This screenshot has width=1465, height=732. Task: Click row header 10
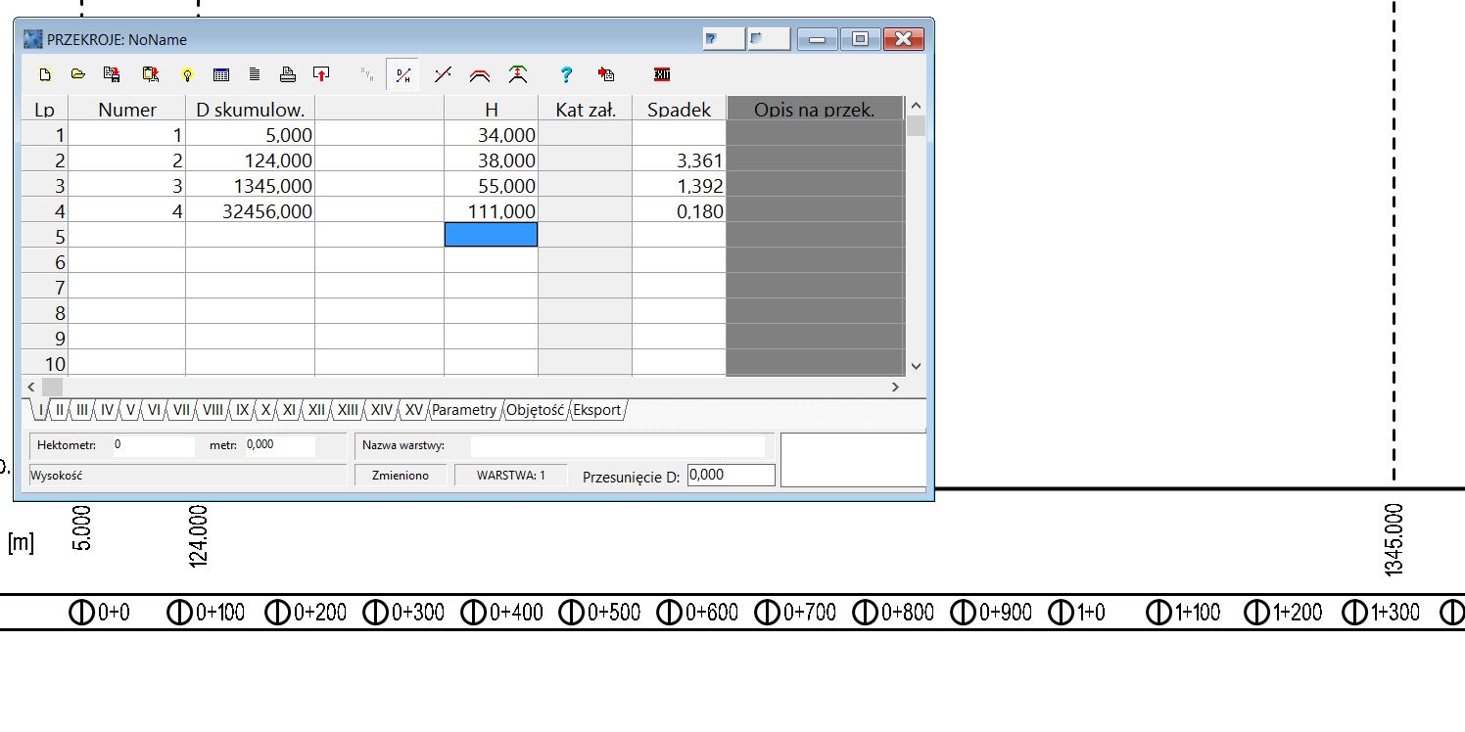(x=45, y=363)
